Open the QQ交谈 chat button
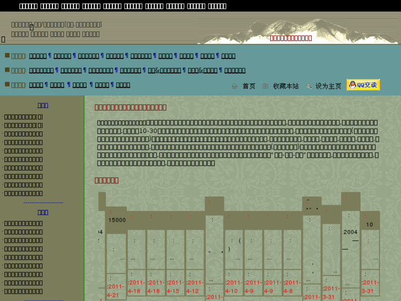Viewport: 401px width, 301px height. click(363, 85)
